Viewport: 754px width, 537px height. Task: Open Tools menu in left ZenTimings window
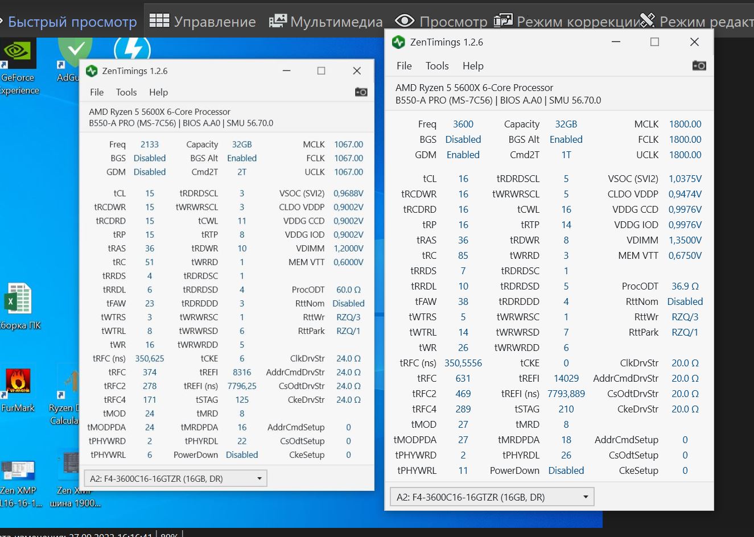126,92
